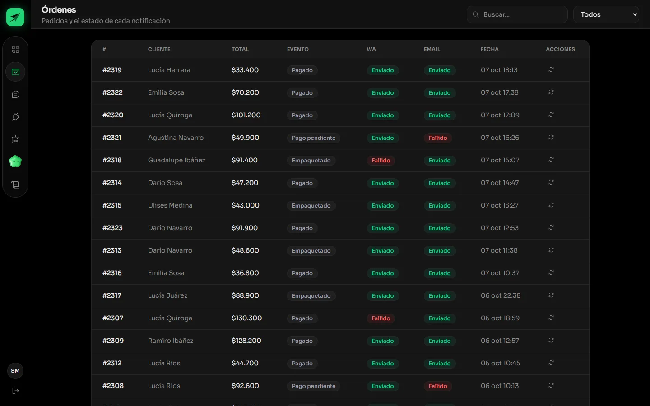Viewport: 650px width, 406px height.
Task: Click the date 06 oct 22:38
Action: tap(501, 295)
